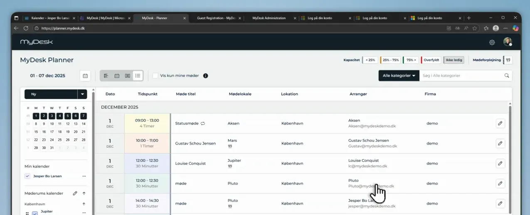Screen dimensions: 530x215
Task: Go back in browser
Action: 16,28
